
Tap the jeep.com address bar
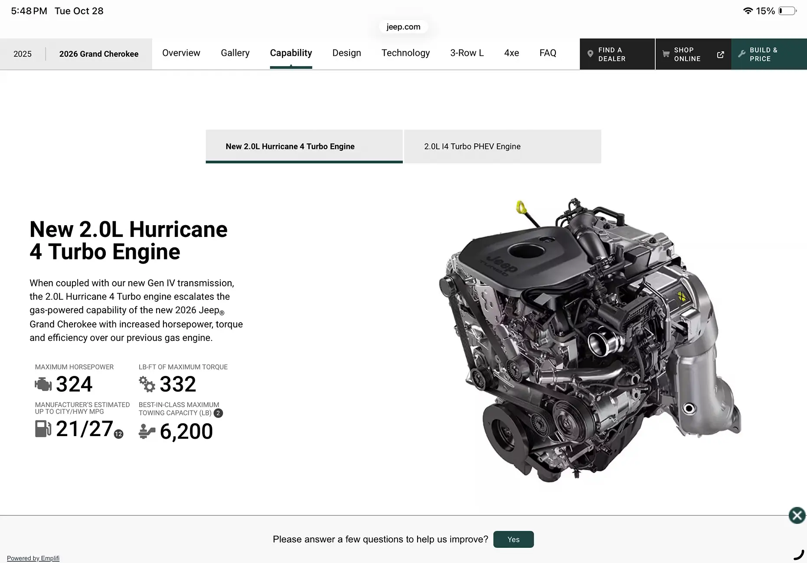coord(403,27)
